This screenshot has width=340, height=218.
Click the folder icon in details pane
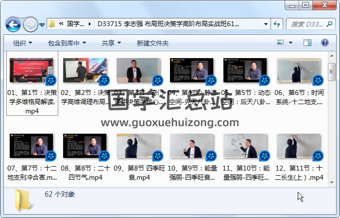click(x=23, y=201)
